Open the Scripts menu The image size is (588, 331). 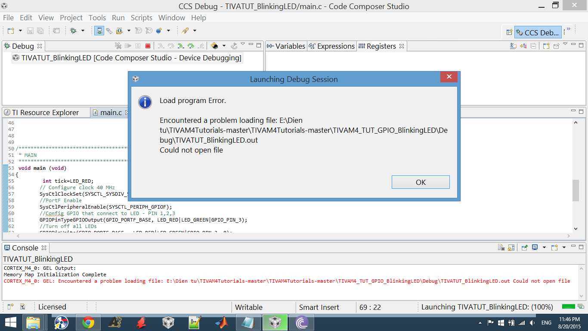[x=141, y=18]
